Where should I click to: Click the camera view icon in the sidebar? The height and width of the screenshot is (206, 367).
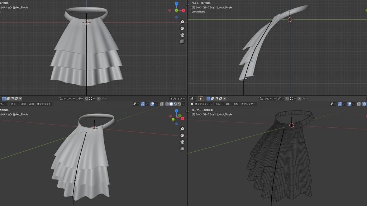tap(182, 34)
